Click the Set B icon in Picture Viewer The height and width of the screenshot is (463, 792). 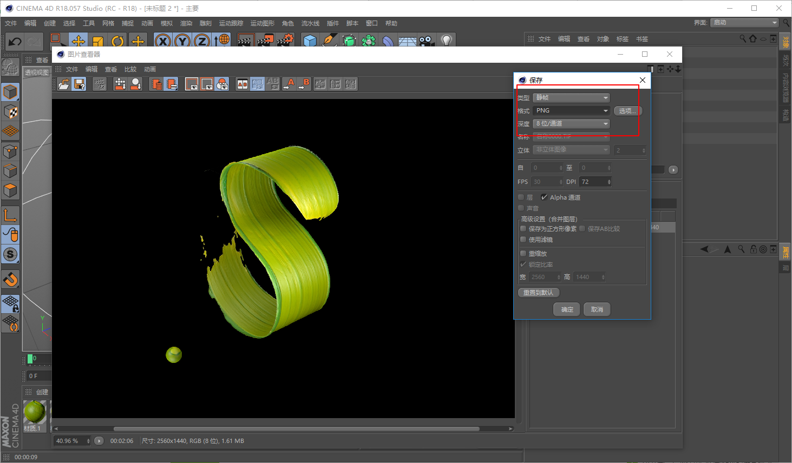click(x=304, y=84)
